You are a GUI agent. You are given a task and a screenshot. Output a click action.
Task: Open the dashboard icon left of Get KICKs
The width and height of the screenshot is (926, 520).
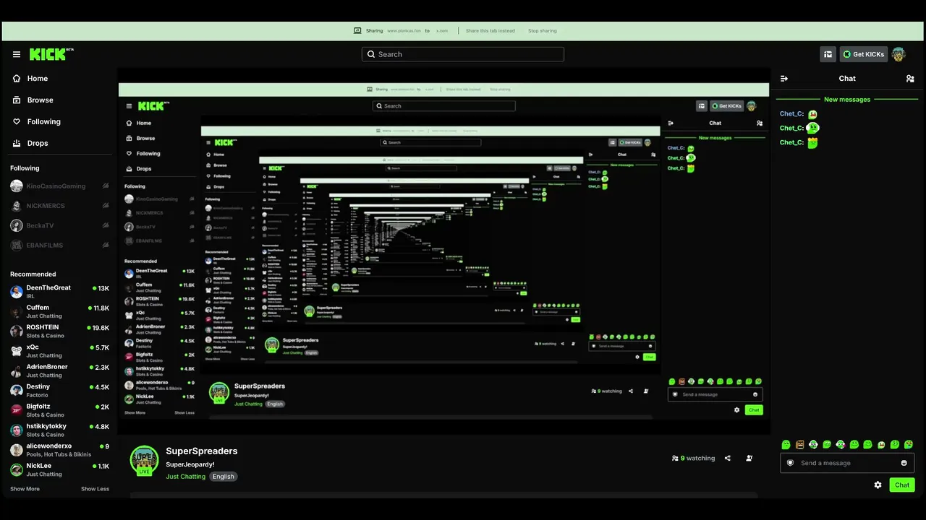click(x=828, y=54)
